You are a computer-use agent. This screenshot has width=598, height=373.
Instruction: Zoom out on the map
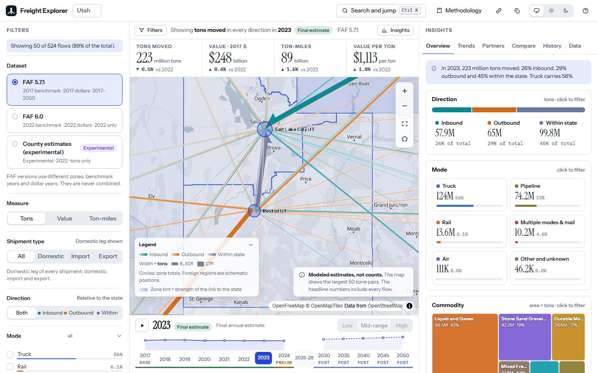404,106
